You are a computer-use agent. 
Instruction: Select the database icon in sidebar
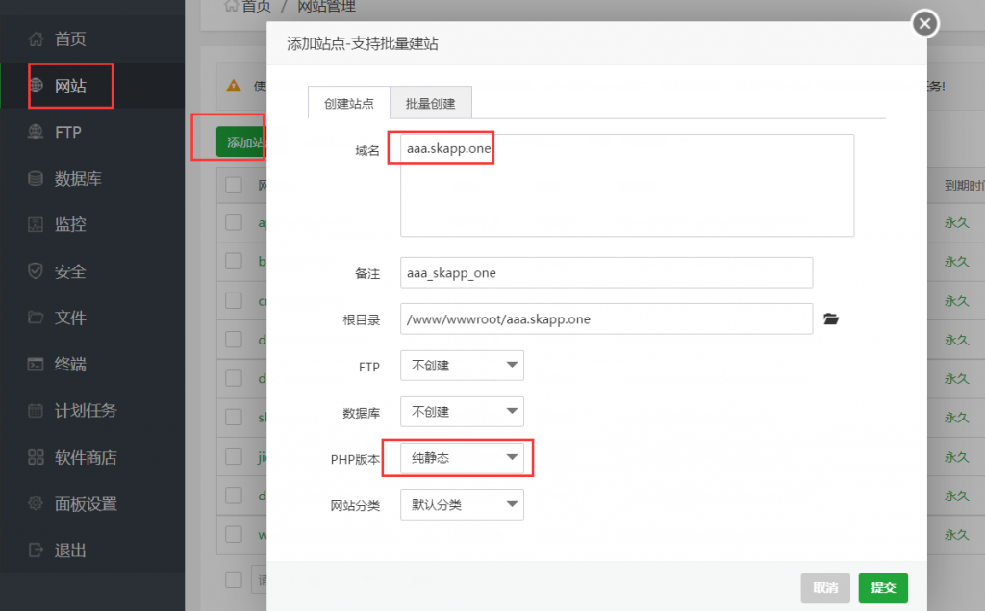click(x=37, y=179)
